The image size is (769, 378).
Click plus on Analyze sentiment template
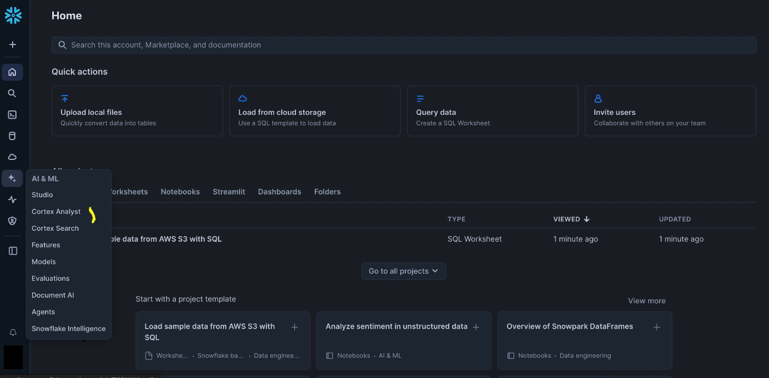click(476, 327)
